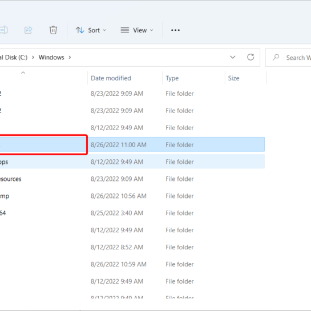Select the folder row ending in '64'
The image size is (311, 311).
coord(132,213)
